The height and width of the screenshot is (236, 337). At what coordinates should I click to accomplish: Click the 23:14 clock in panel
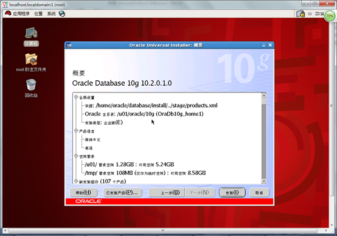coord(319,14)
